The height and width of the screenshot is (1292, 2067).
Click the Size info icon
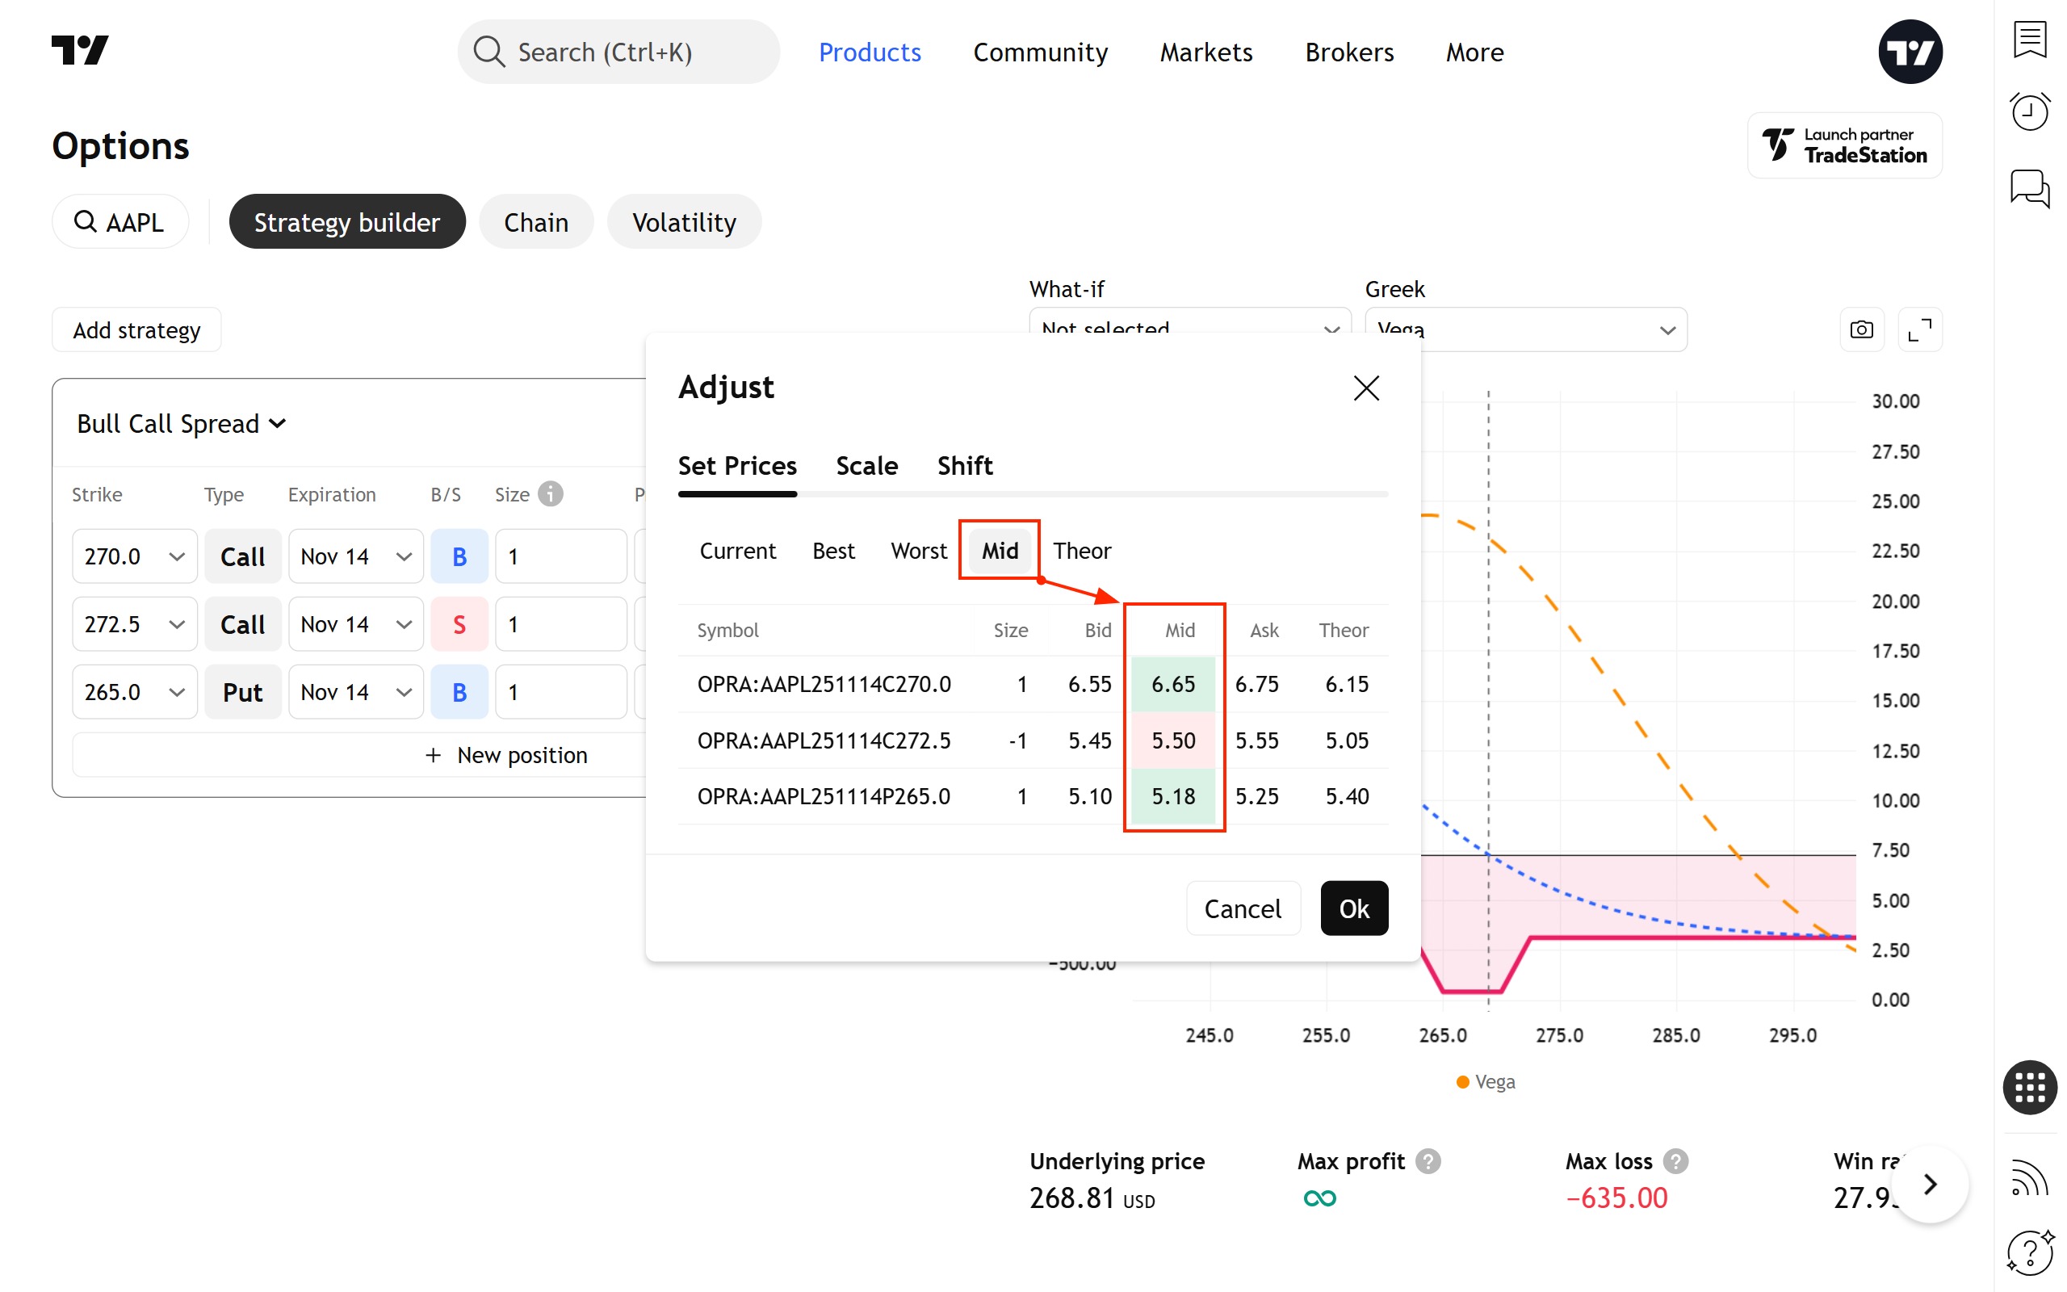coord(551,494)
